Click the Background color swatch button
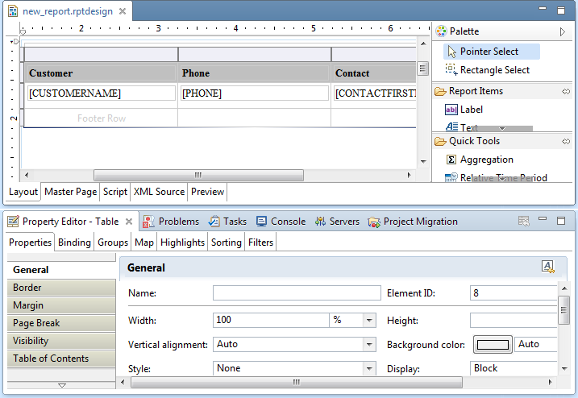 [x=493, y=345]
